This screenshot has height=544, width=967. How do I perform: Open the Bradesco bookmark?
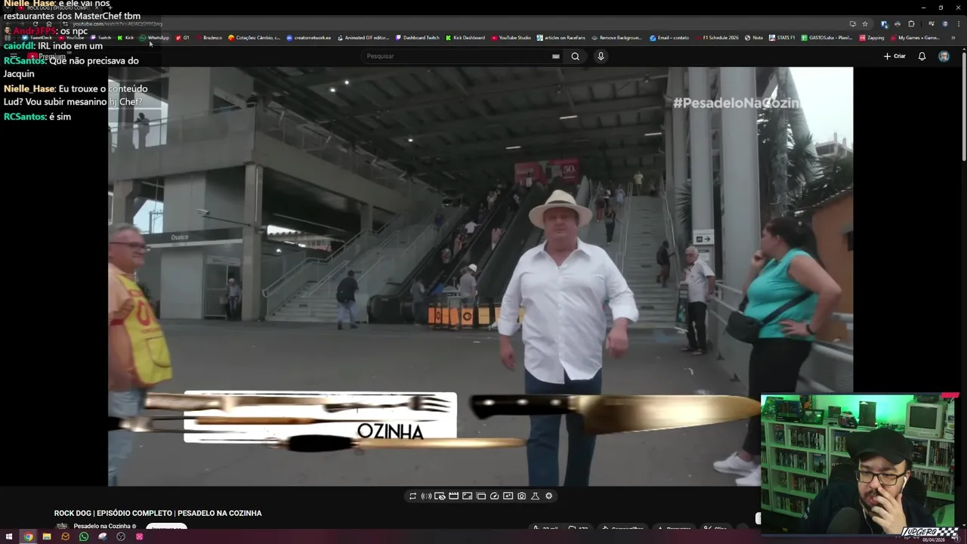tap(209, 38)
